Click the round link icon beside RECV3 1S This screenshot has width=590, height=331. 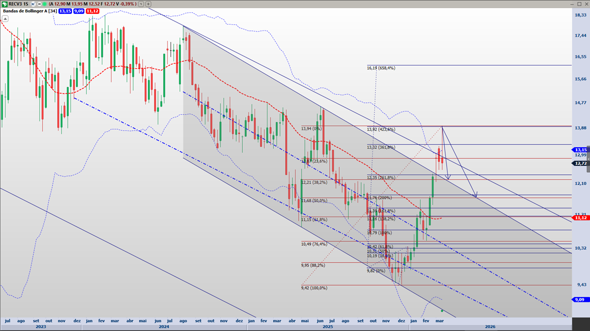point(33,4)
